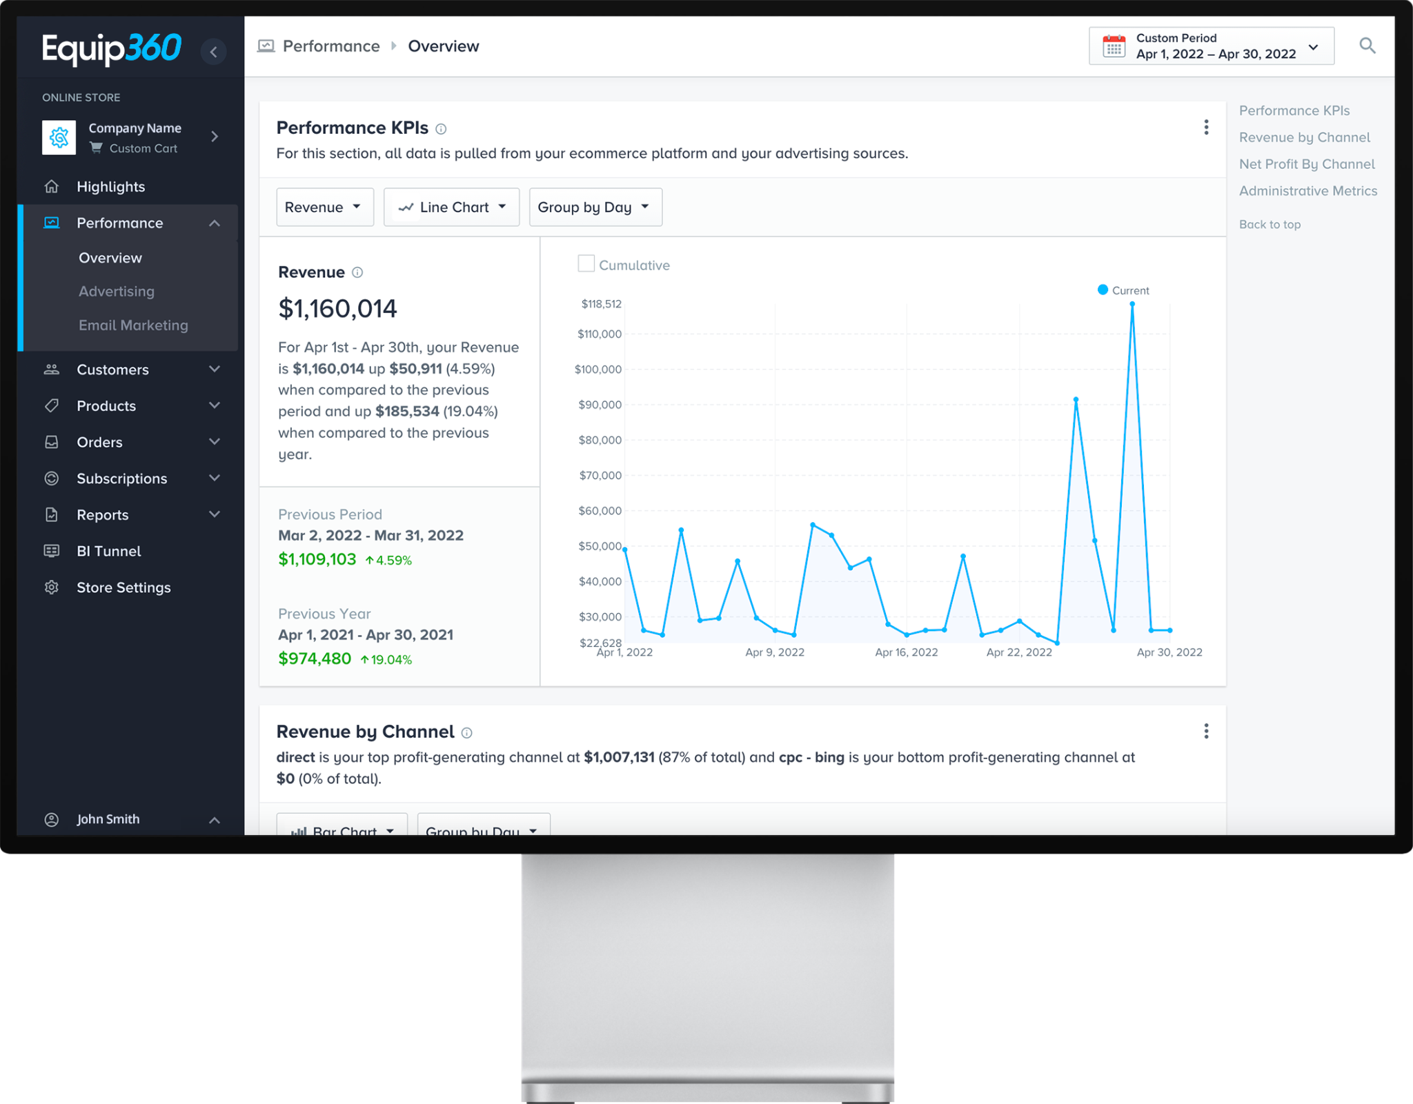Click the calendar icon in date picker
1413x1104 pixels.
click(1114, 46)
